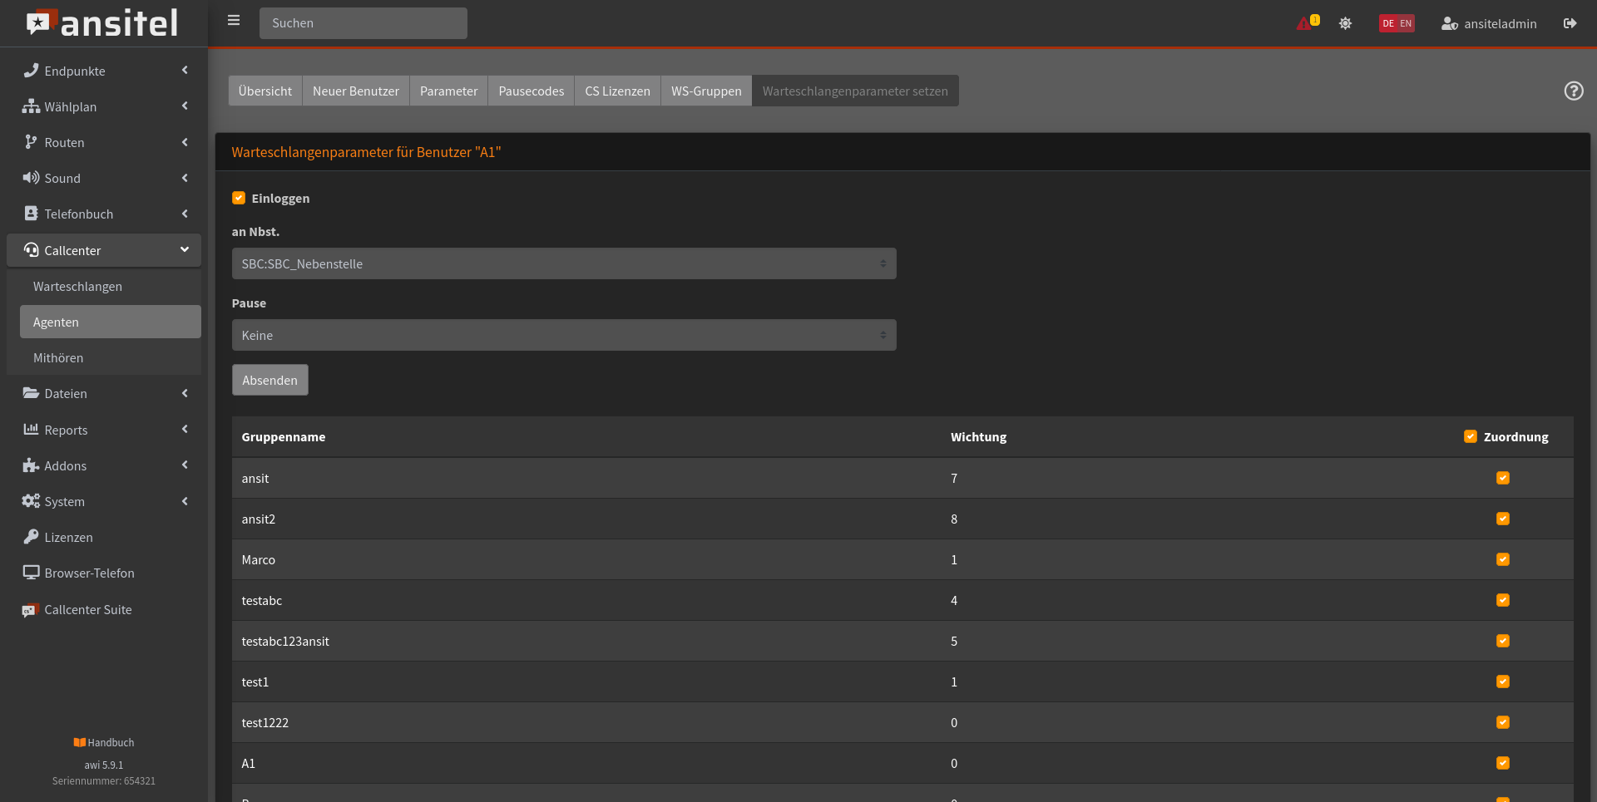Uncheck Zuordnung for the Marco group
Screen dimensions: 1597x802
1502,559
